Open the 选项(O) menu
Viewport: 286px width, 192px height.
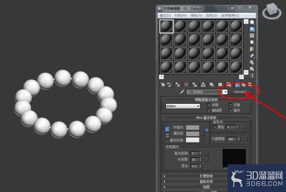[212, 16]
